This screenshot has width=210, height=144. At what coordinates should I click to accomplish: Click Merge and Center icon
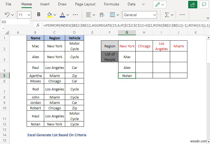click(x=112, y=15)
